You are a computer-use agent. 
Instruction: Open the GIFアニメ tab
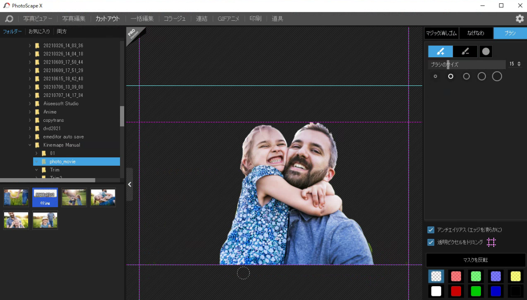coord(228,19)
